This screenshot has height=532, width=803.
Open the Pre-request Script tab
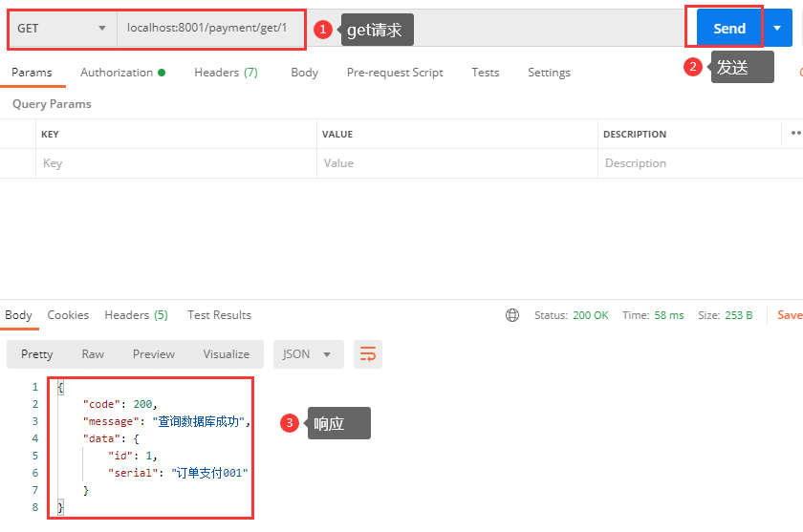395,73
